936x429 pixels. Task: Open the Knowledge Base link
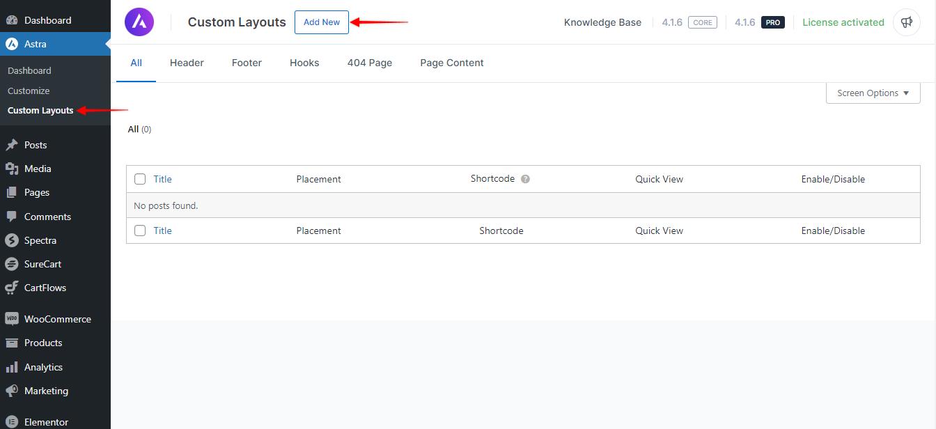coord(602,22)
